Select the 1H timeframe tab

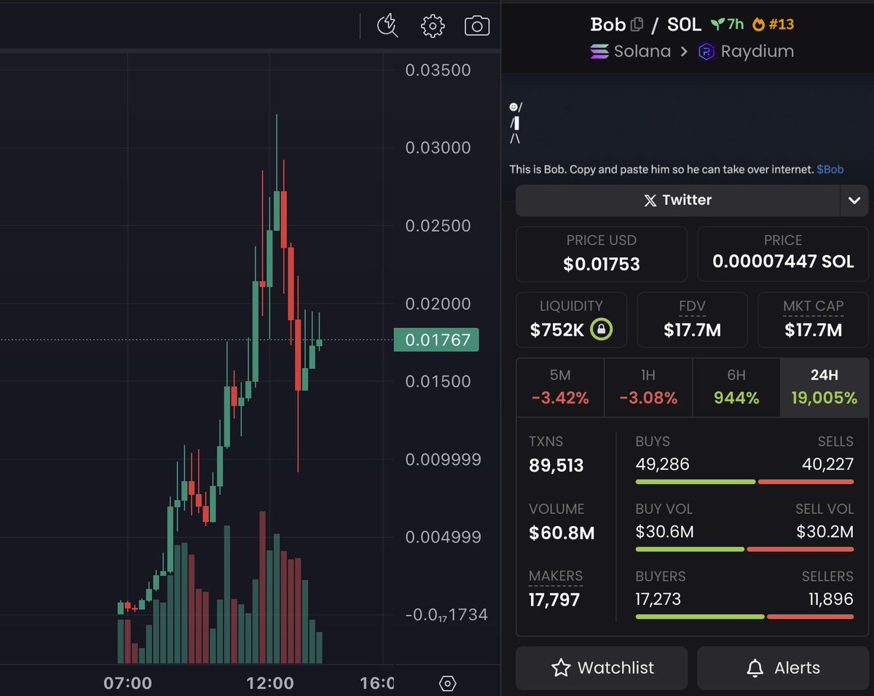pos(648,387)
